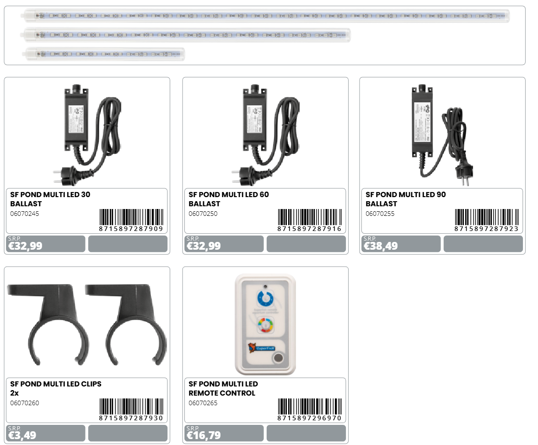Click article number 06070265

coord(203,403)
